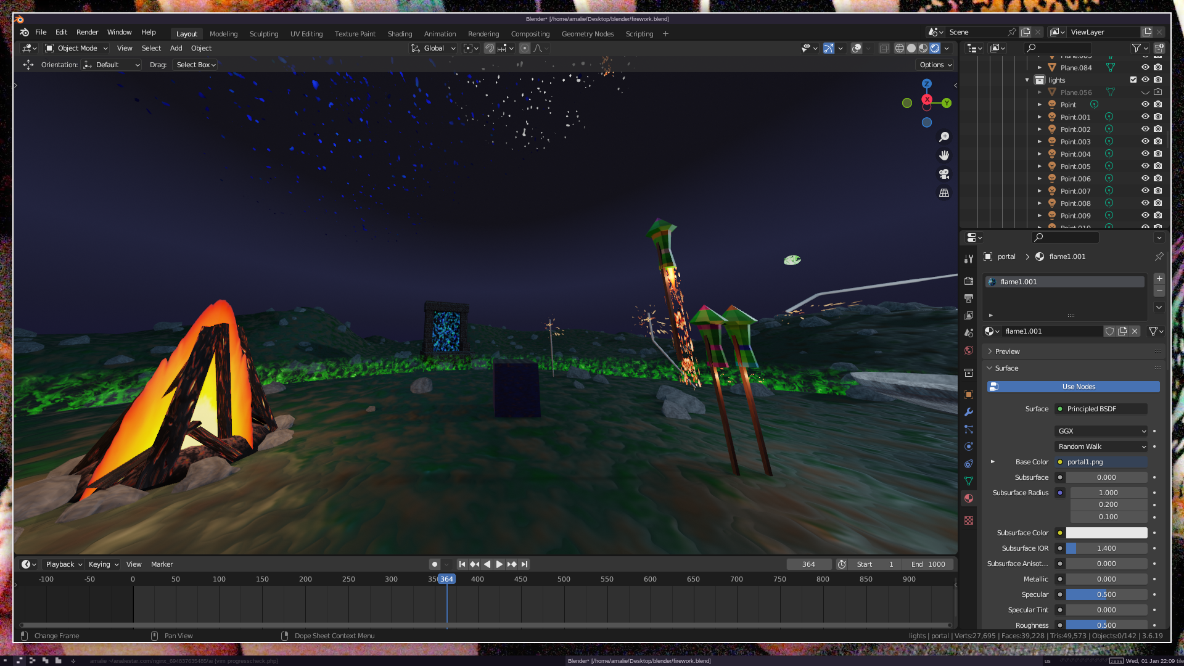Image resolution: width=1184 pixels, height=666 pixels.
Task: Open the GGX distribution dropdown
Action: [x=1101, y=431]
